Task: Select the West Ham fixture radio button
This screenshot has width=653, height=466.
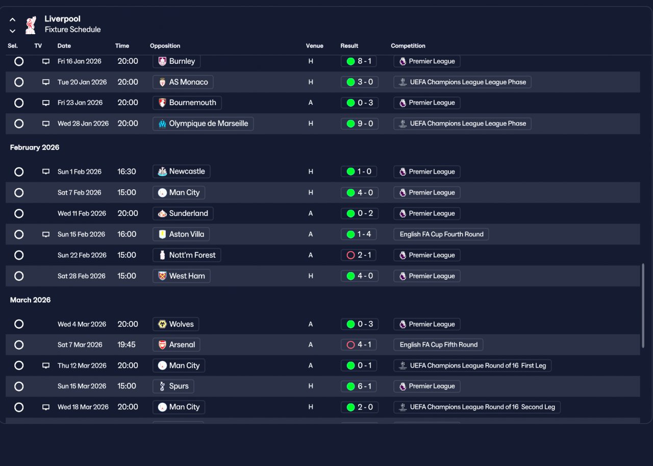Action: click(19, 276)
